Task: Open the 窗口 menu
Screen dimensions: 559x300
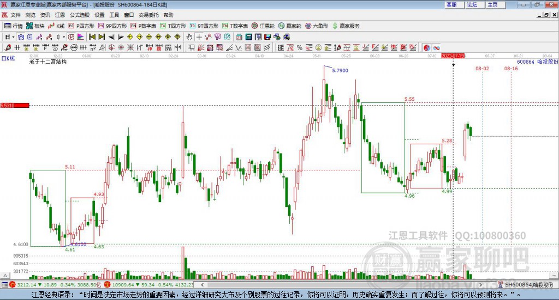Action: (x=129, y=15)
